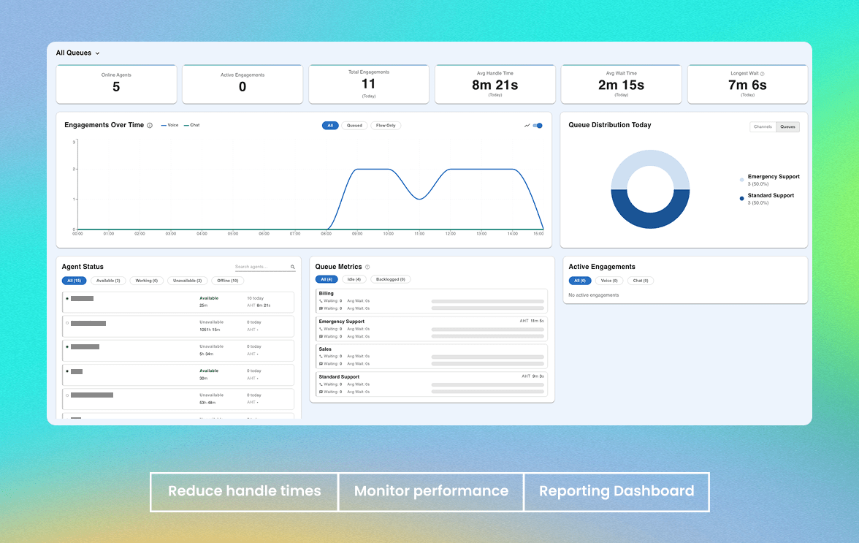Select the Queues distribution view
This screenshot has width=859, height=543.
tap(787, 127)
